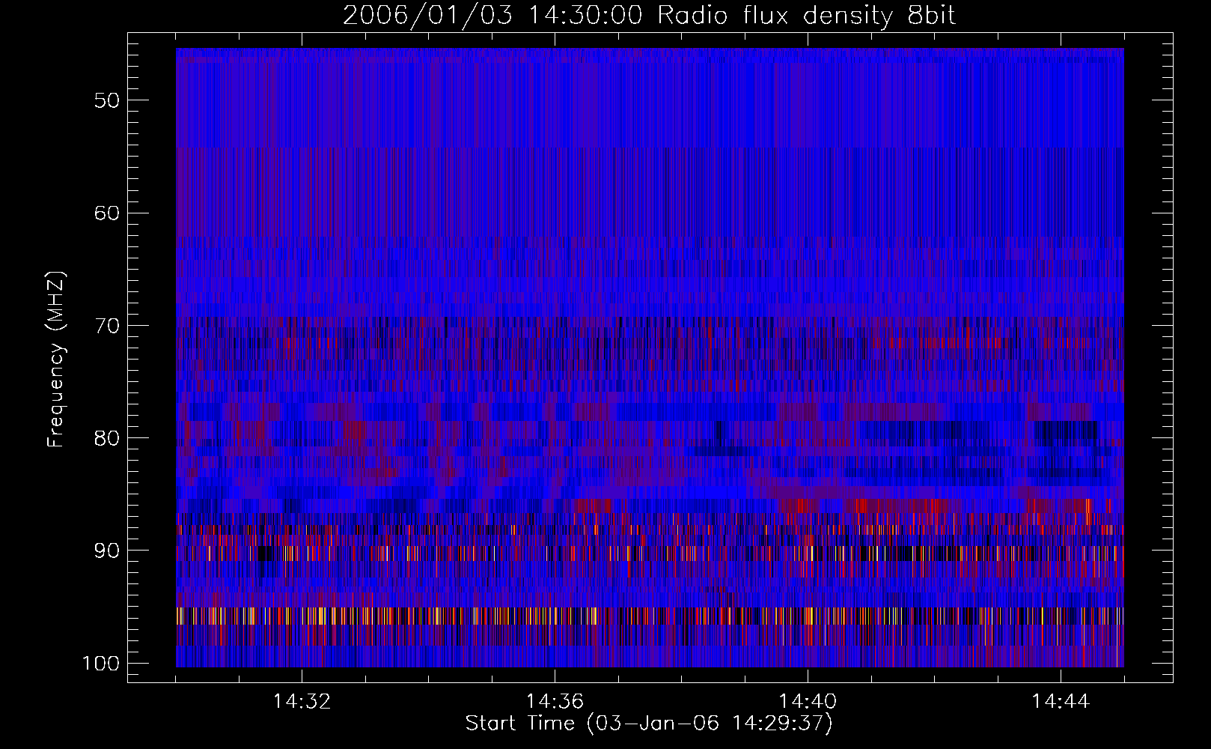Click the 80 frequency tick label
Screen dimensions: 1211x749
click(107, 438)
